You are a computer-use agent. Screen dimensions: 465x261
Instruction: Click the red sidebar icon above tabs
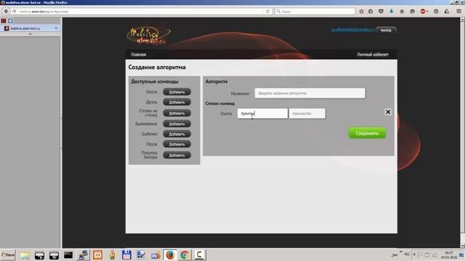[4, 21]
